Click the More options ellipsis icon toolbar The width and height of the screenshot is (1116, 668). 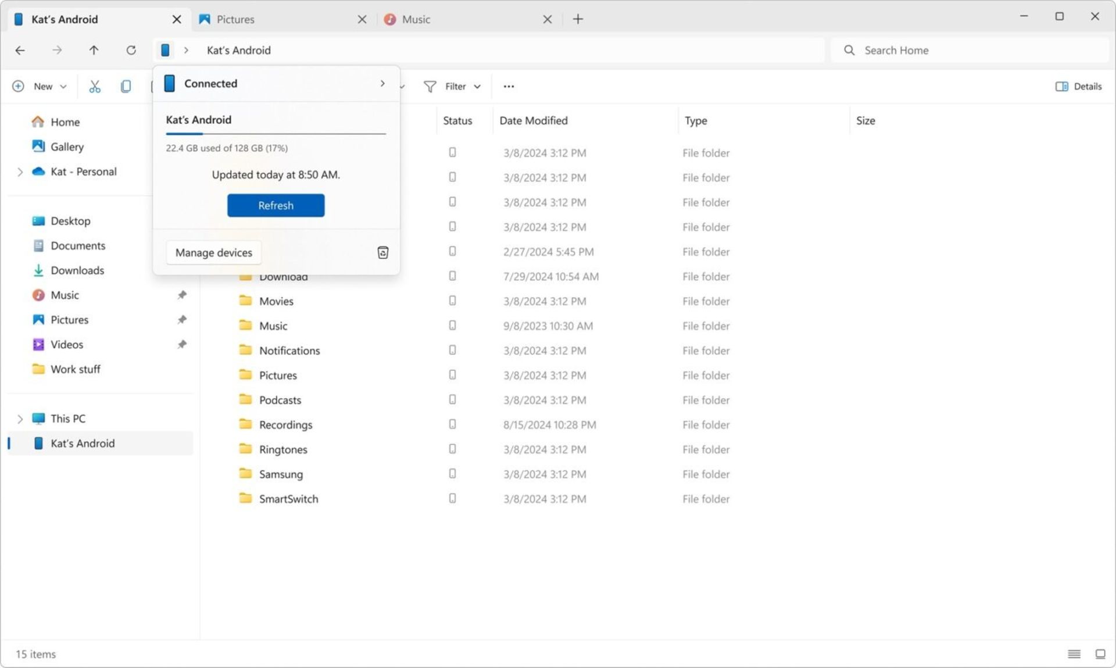point(510,86)
